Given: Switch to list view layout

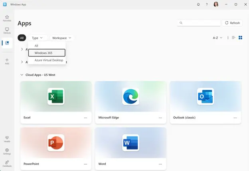Looking at the screenshot, I should tap(233, 38).
